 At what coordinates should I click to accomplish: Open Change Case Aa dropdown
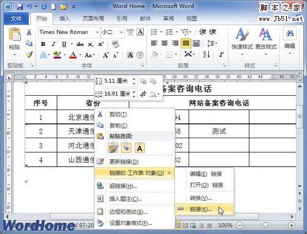90,55
